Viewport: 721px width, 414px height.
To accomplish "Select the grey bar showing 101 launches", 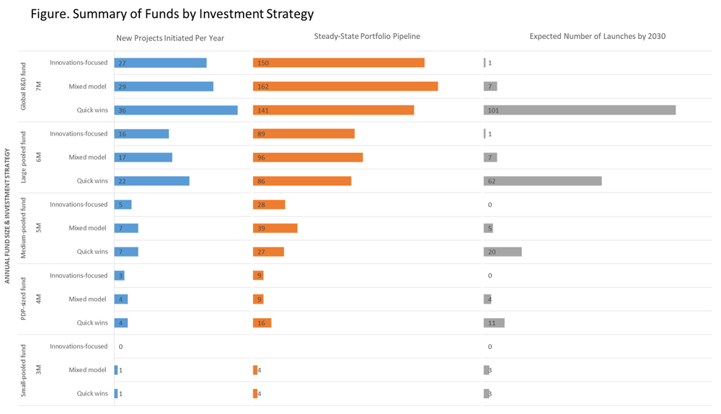I will click(580, 110).
